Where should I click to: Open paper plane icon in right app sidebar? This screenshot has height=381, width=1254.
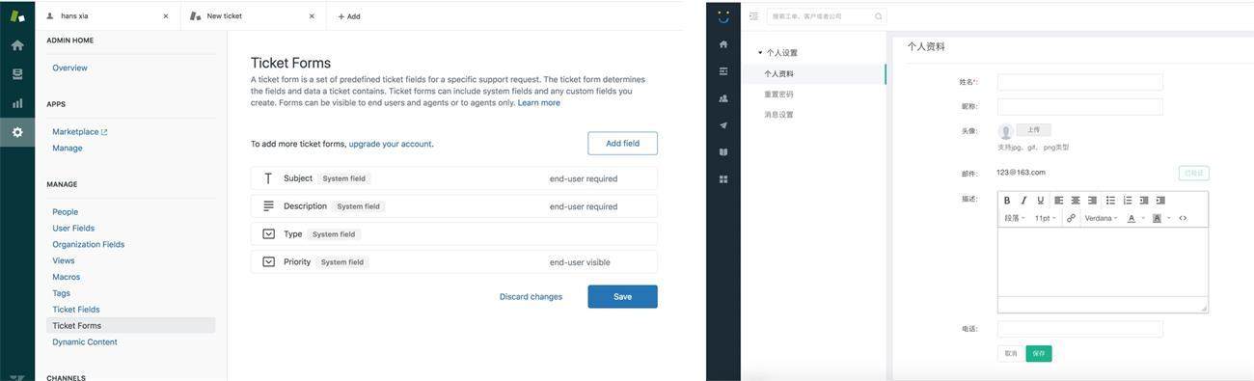(723, 125)
